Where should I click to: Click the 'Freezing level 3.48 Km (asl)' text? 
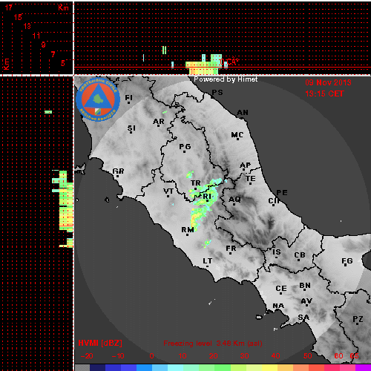[x=213, y=344]
